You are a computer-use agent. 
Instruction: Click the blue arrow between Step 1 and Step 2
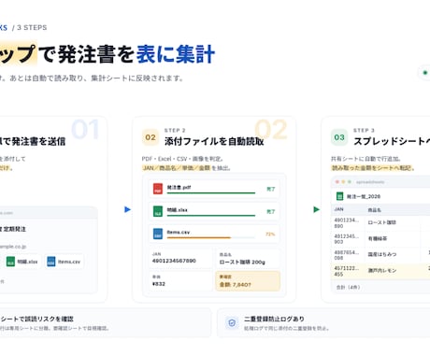127,209
